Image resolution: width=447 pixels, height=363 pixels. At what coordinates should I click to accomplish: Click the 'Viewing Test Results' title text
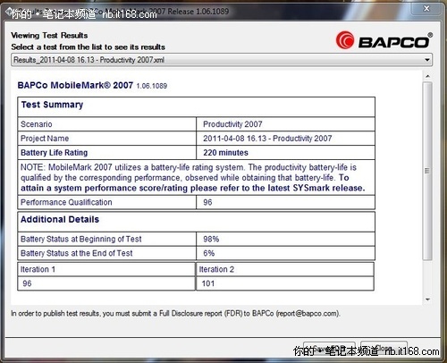tap(49, 35)
